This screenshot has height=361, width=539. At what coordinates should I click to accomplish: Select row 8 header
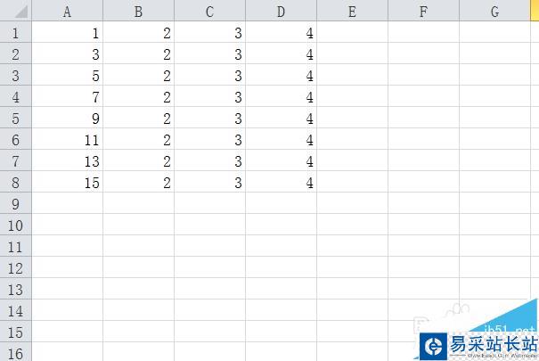coord(16,183)
